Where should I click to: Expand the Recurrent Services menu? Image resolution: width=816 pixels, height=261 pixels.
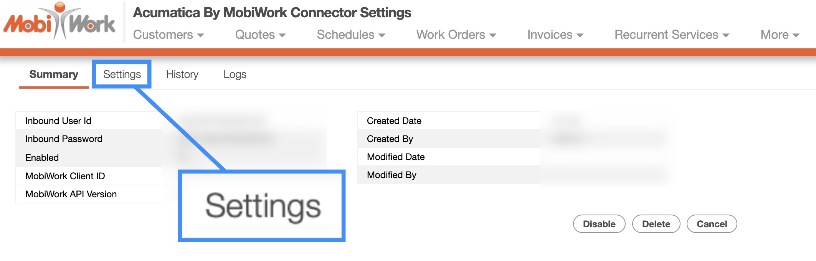[x=672, y=35]
